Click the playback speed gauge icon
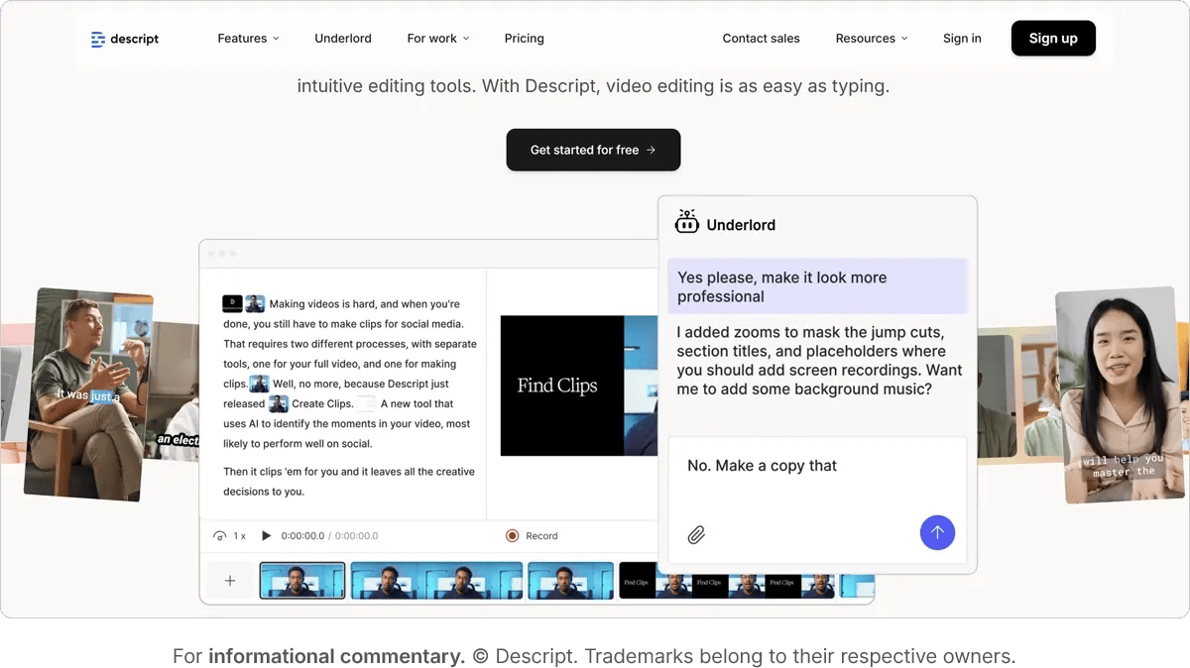 coord(220,535)
